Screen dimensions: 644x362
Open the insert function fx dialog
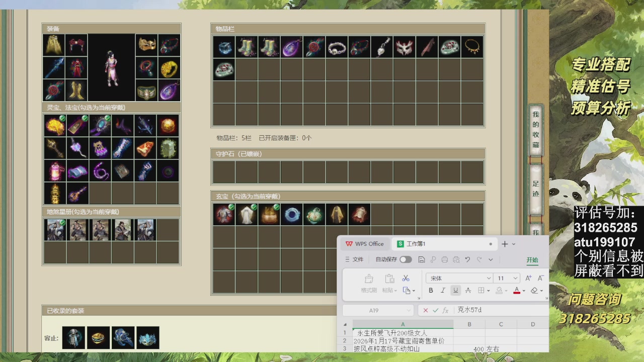pos(445,310)
